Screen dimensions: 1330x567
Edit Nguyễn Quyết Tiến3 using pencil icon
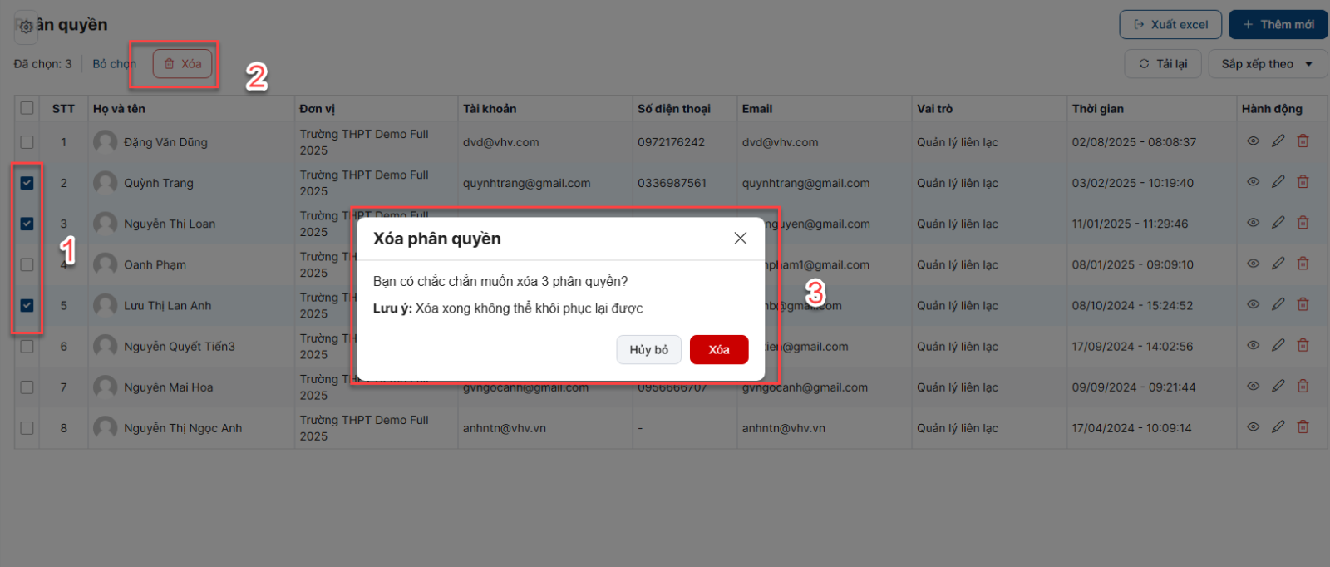pos(1278,345)
